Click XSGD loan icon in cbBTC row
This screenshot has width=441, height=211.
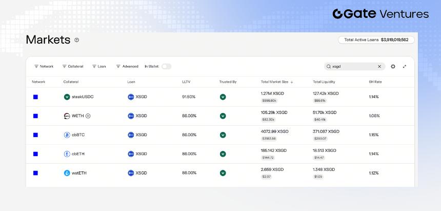131,135
